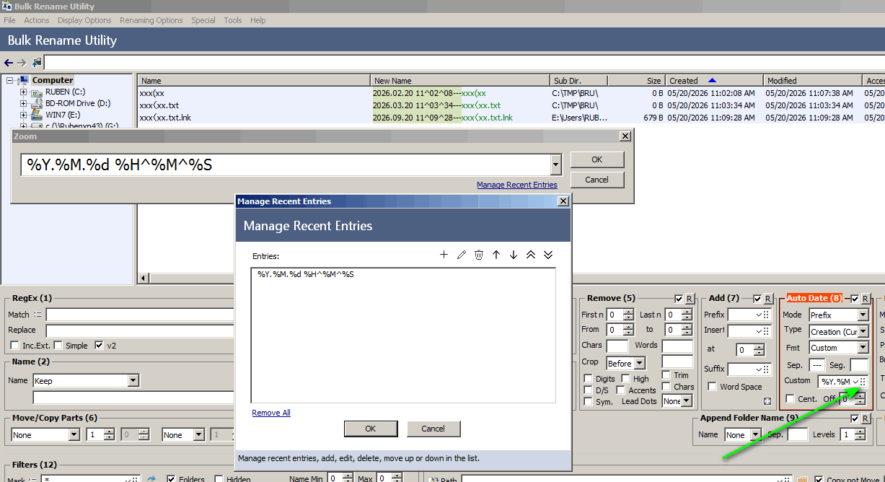Screen dimensions: 885x482
Task: Expand the Add (7) panel zoom icon
Action: point(767,401)
